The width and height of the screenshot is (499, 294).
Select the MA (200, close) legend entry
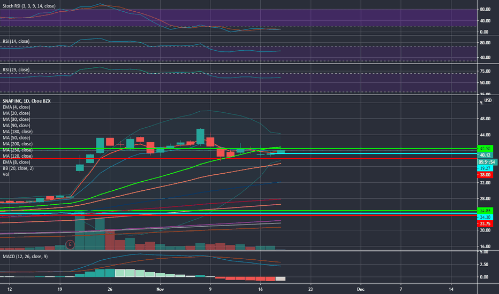click(18, 144)
